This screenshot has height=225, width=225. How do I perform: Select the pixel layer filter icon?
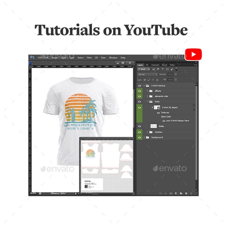pos(154,69)
